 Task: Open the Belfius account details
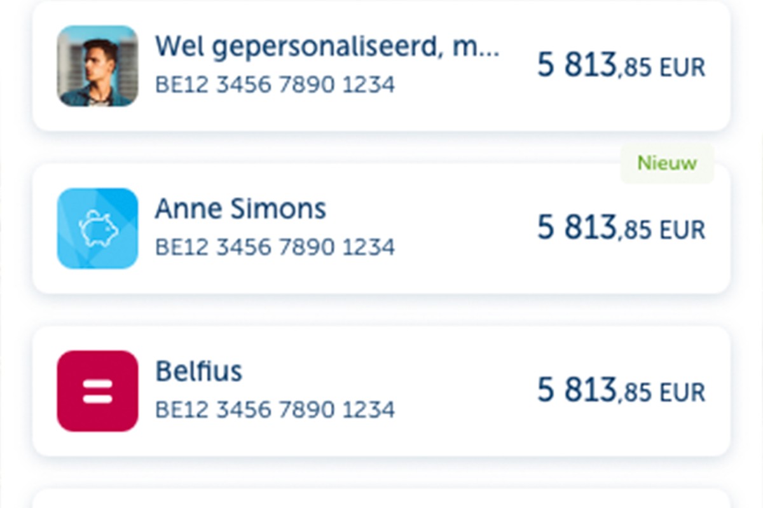click(199, 371)
